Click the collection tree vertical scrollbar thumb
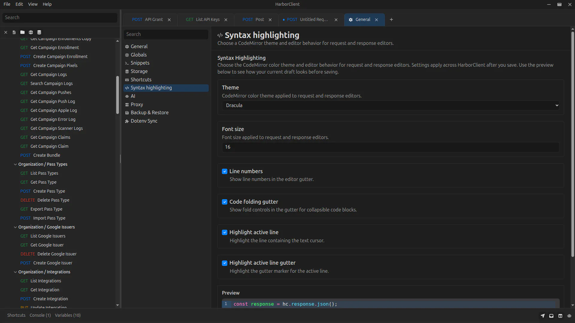 [117, 95]
